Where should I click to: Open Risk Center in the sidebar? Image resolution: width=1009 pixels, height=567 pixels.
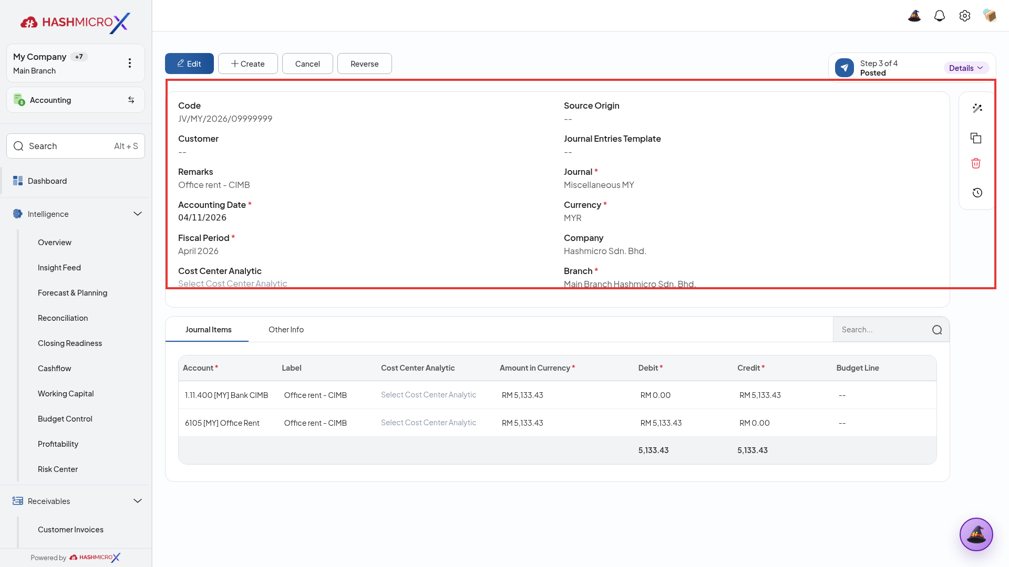pos(58,469)
